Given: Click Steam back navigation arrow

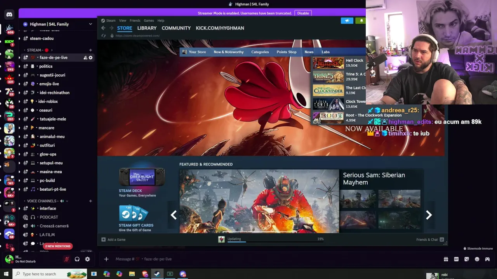Looking at the screenshot, I should click(x=103, y=28).
